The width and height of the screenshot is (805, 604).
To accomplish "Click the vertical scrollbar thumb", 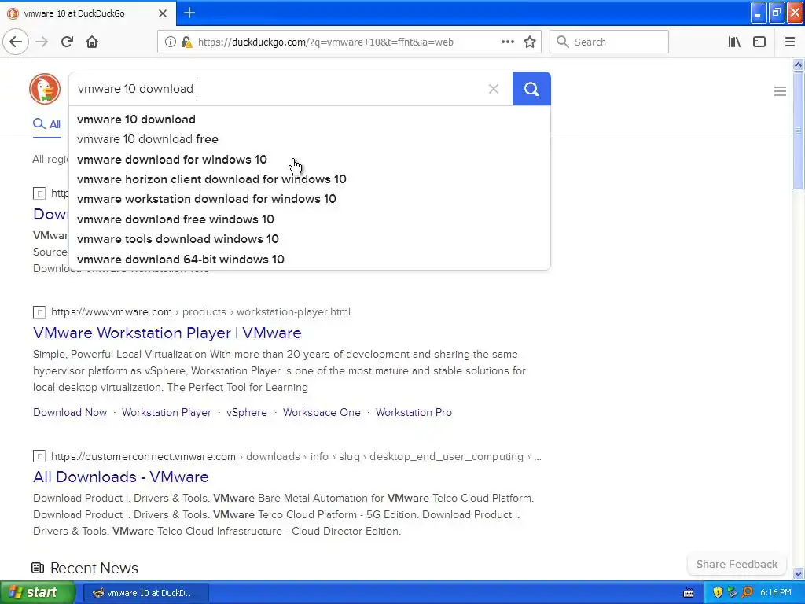I will click(798, 131).
